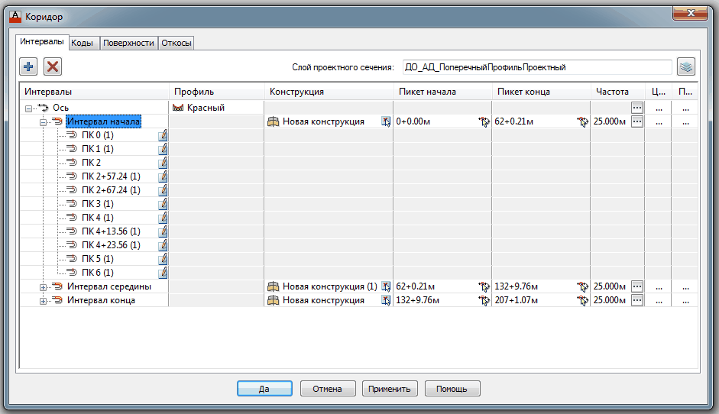Go to the Откосы tab

tap(176, 44)
